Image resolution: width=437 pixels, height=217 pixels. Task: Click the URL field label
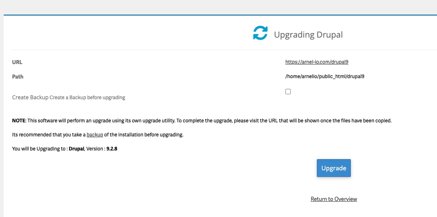click(x=17, y=62)
